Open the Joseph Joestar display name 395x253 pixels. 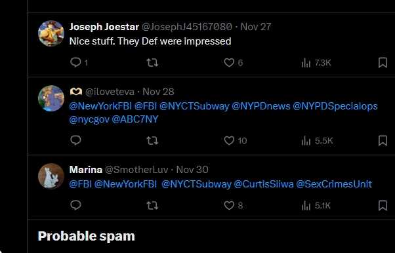(x=104, y=27)
